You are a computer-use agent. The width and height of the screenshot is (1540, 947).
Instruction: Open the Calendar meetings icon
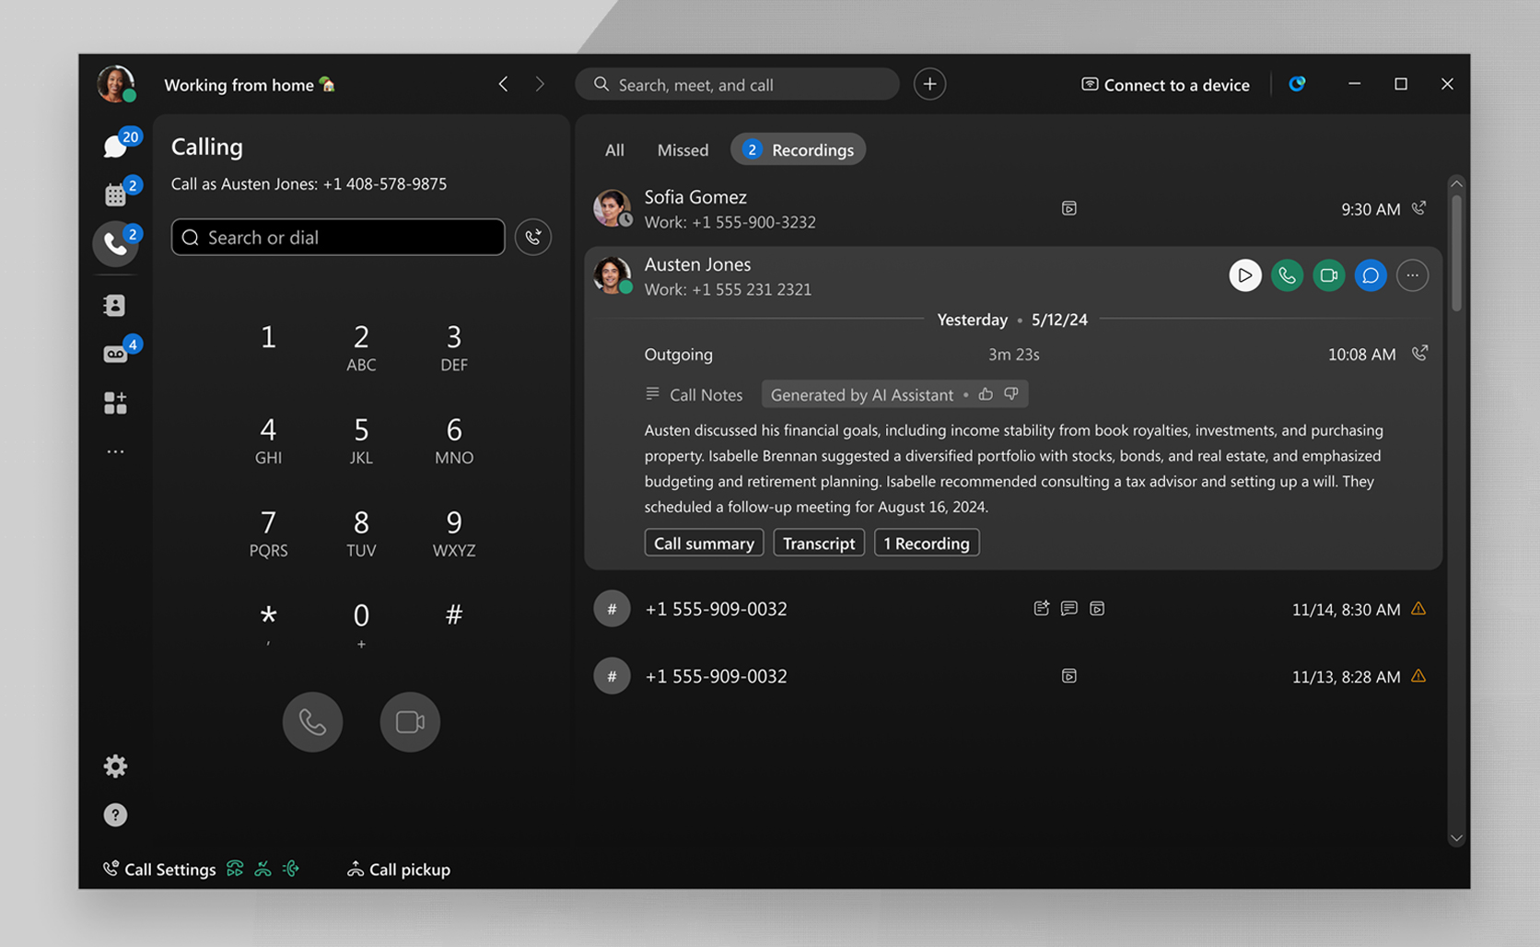(x=116, y=194)
